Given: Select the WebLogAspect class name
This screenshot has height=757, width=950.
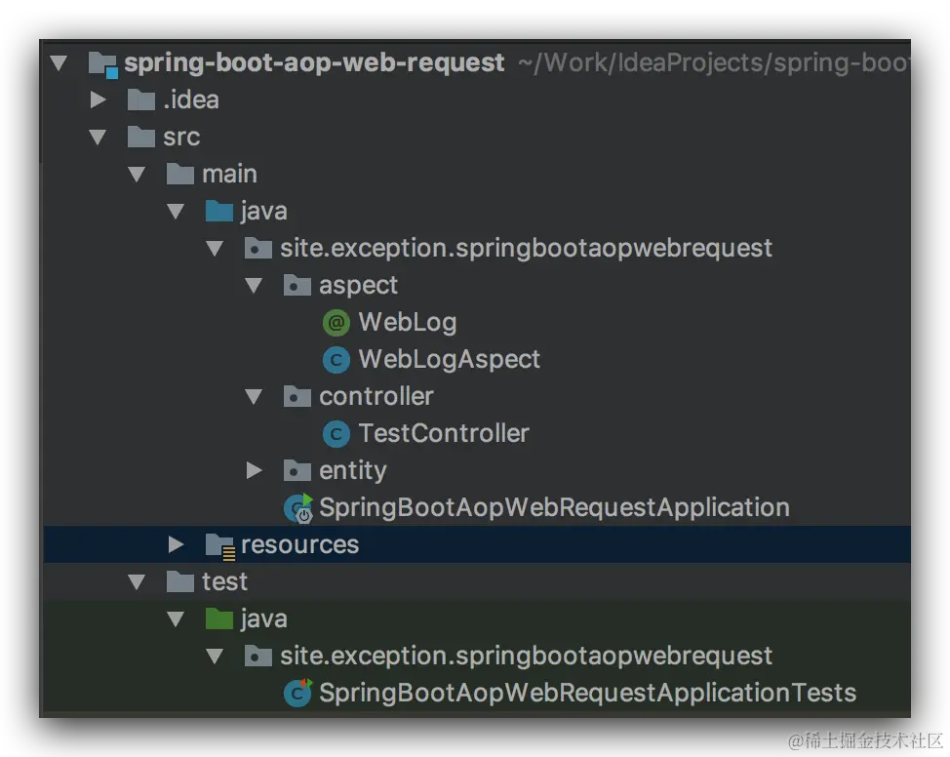Looking at the screenshot, I should pyautogui.click(x=449, y=359).
